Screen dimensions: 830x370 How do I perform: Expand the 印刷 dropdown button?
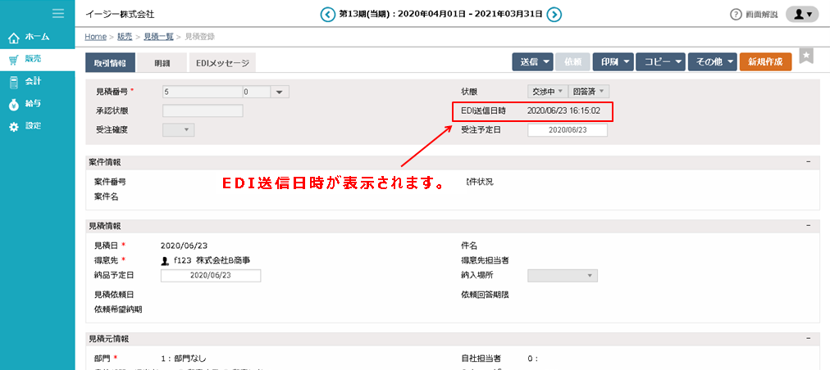coord(614,61)
